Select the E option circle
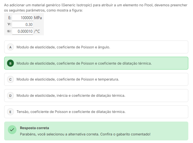 10,112
